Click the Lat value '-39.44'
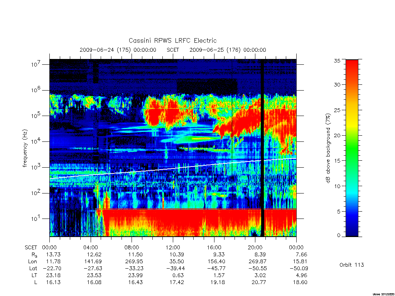Viewport: 395px width, 296px height. pos(176,269)
